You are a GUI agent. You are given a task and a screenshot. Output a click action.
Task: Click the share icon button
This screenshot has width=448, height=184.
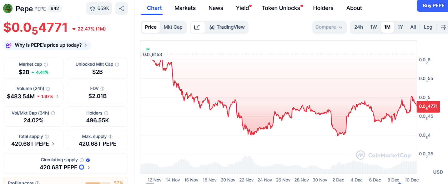(x=121, y=8)
